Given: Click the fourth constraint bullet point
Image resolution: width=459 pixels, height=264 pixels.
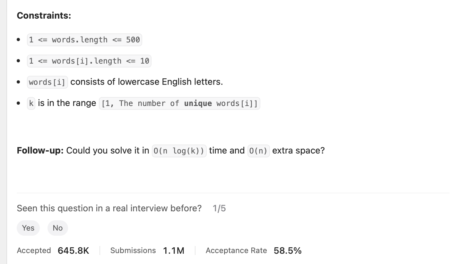Looking at the screenshot, I should [x=19, y=103].
